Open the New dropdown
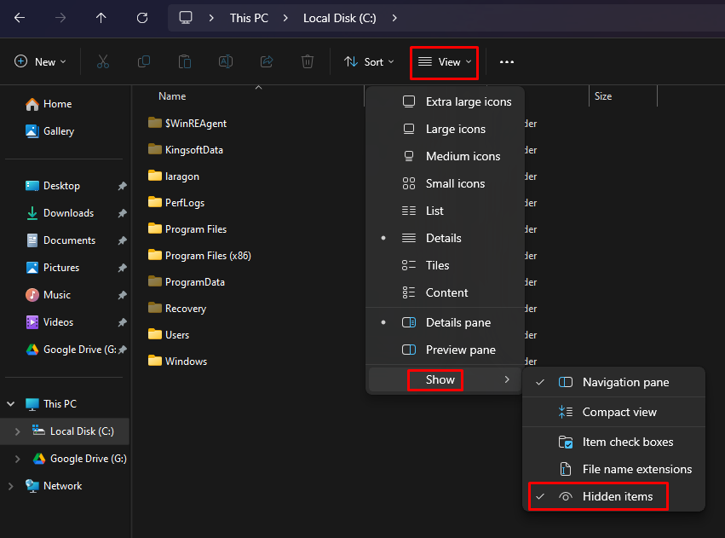 pos(40,61)
